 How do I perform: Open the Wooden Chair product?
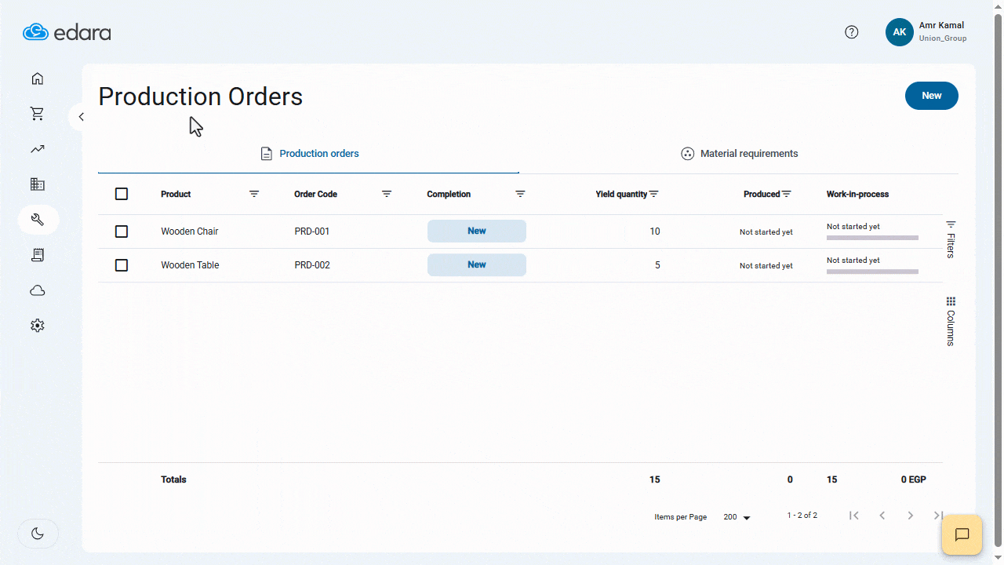pos(190,231)
